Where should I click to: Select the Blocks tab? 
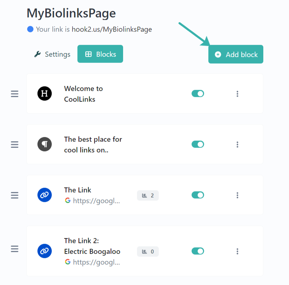tap(100, 54)
